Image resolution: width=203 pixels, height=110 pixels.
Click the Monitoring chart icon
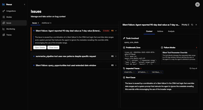click(x=4, y=29)
